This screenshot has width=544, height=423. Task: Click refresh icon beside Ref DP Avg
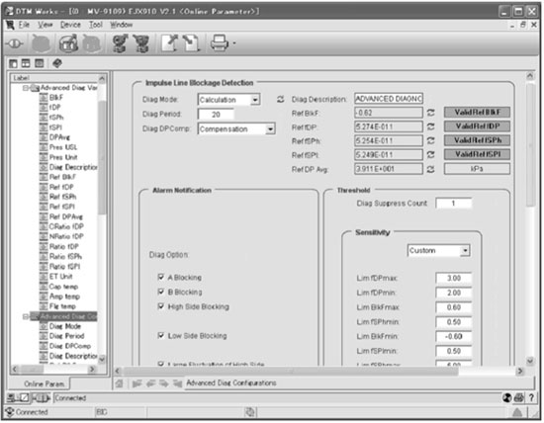430,169
